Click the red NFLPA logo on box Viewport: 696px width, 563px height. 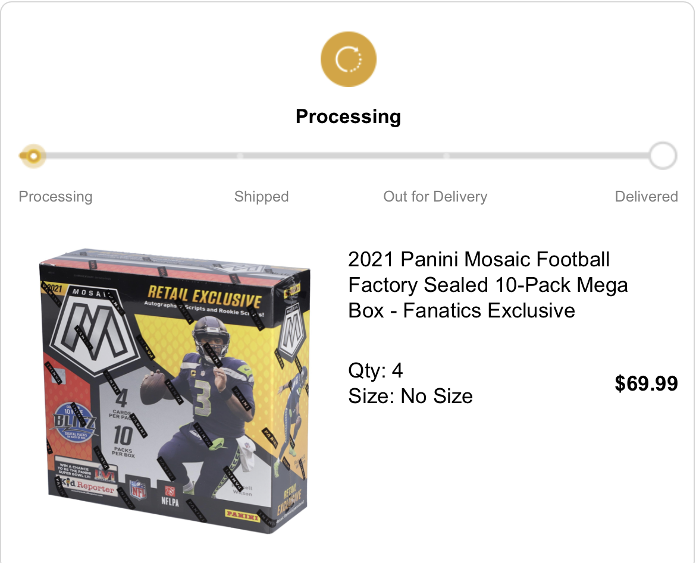tap(171, 495)
